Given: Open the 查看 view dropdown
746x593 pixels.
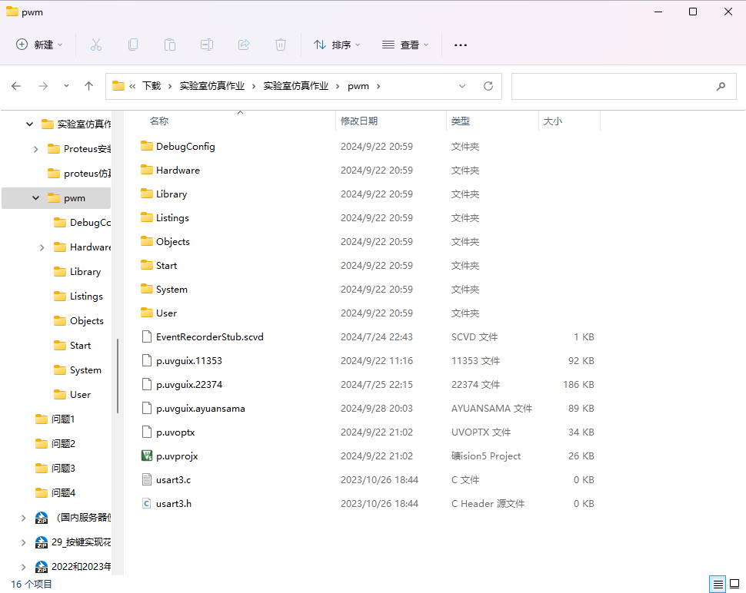Looking at the screenshot, I should click(x=405, y=45).
